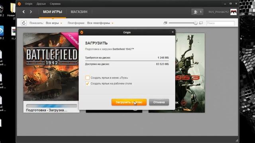Screen dimensions: 255x143
Task: Click the Загрузить сейчас button
Action: pos(129,102)
